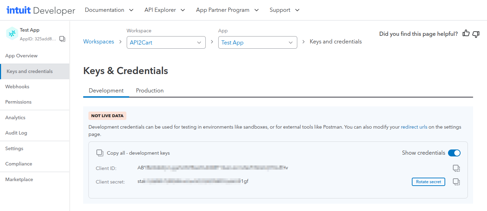Open App Overview in the sidebar
The height and width of the screenshot is (211, 487).
35,56
